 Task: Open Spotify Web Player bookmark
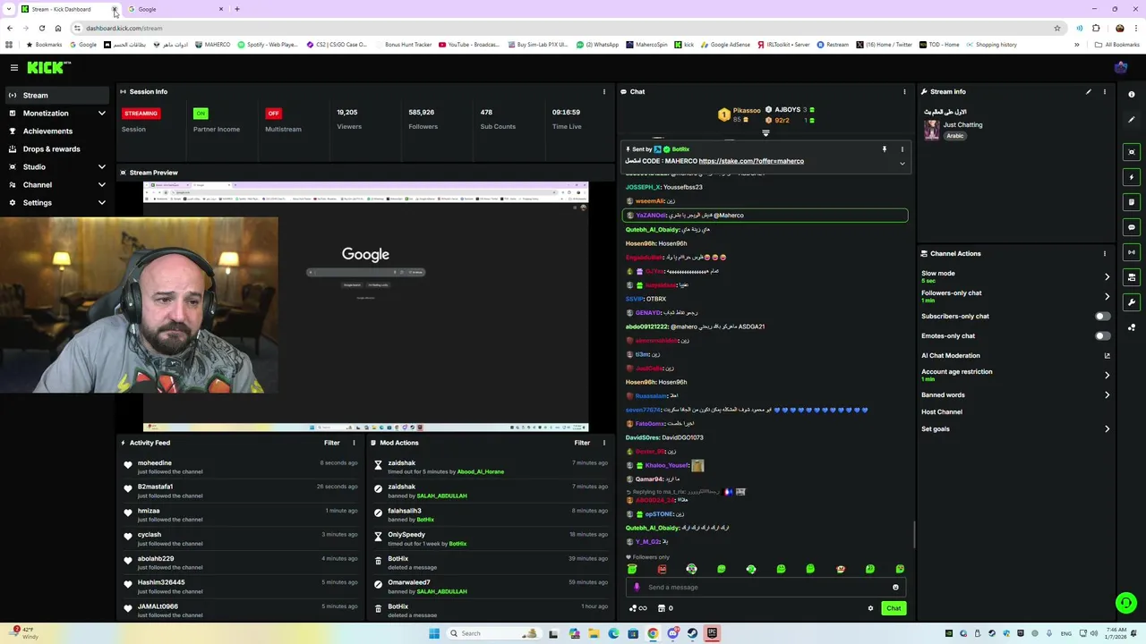(268, 44)
